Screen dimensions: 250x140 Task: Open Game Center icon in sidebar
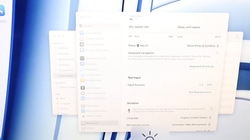click(83, 116)
